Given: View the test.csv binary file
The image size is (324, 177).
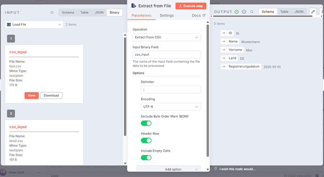Looking at the screenshot, I should pos(31,96).
